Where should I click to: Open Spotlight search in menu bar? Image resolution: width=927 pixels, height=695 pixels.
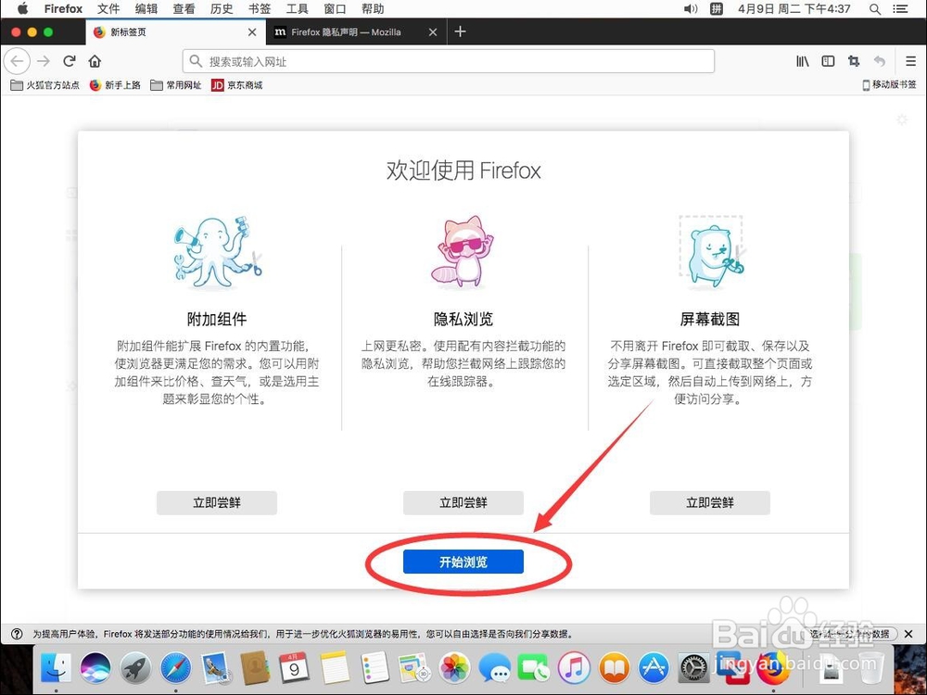pyautogui.click(x=875, y=9)
